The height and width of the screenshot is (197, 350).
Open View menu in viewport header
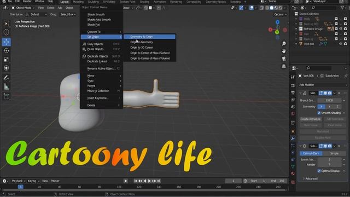pyautogui.click(x=40, y=8)
